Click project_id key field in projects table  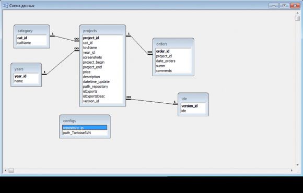pyautogui.click(x=102, y=38)
